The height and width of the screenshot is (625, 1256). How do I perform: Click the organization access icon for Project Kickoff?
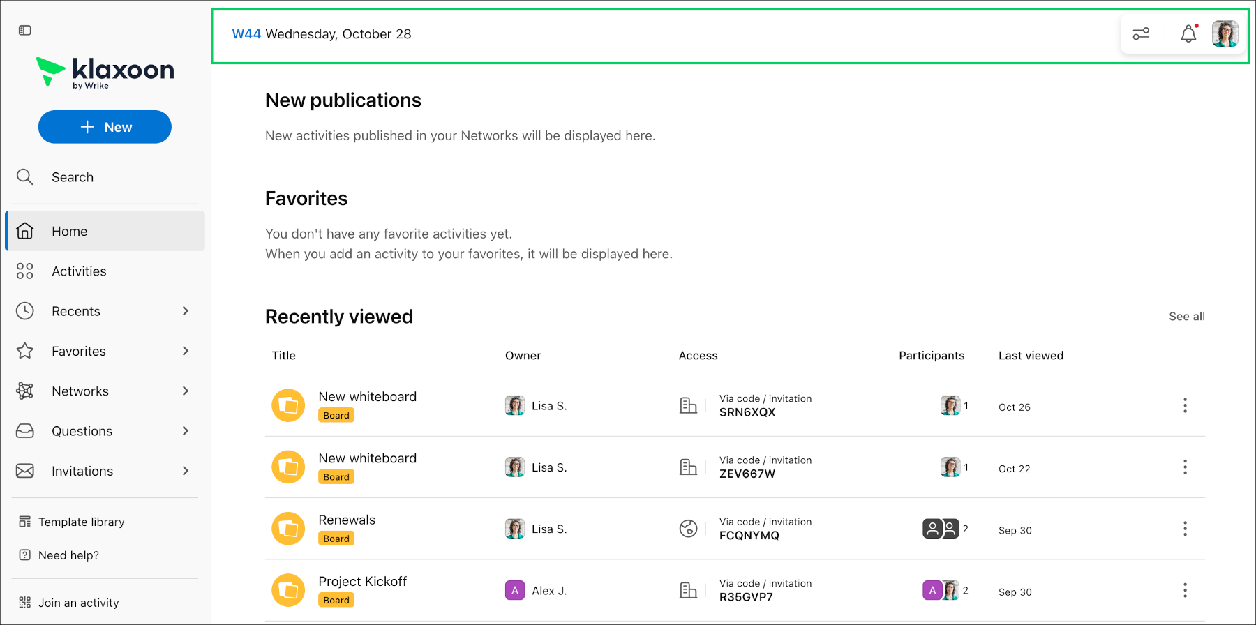[x=688, y=590]
